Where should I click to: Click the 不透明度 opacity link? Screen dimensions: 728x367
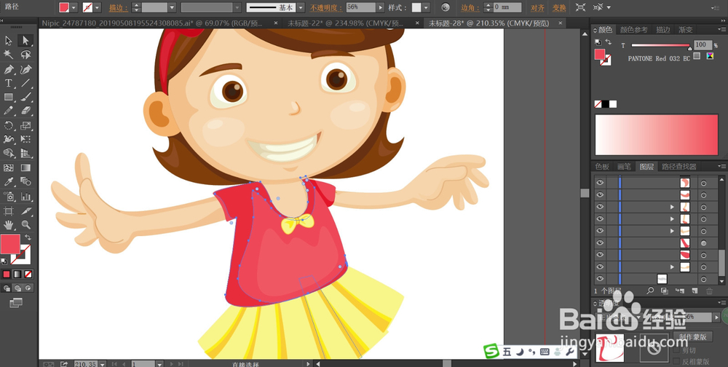326,7
